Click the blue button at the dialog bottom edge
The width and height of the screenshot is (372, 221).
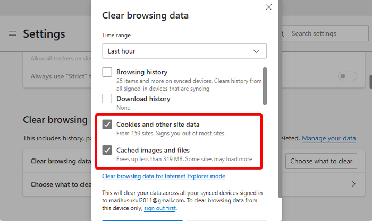tap(142, 219)
